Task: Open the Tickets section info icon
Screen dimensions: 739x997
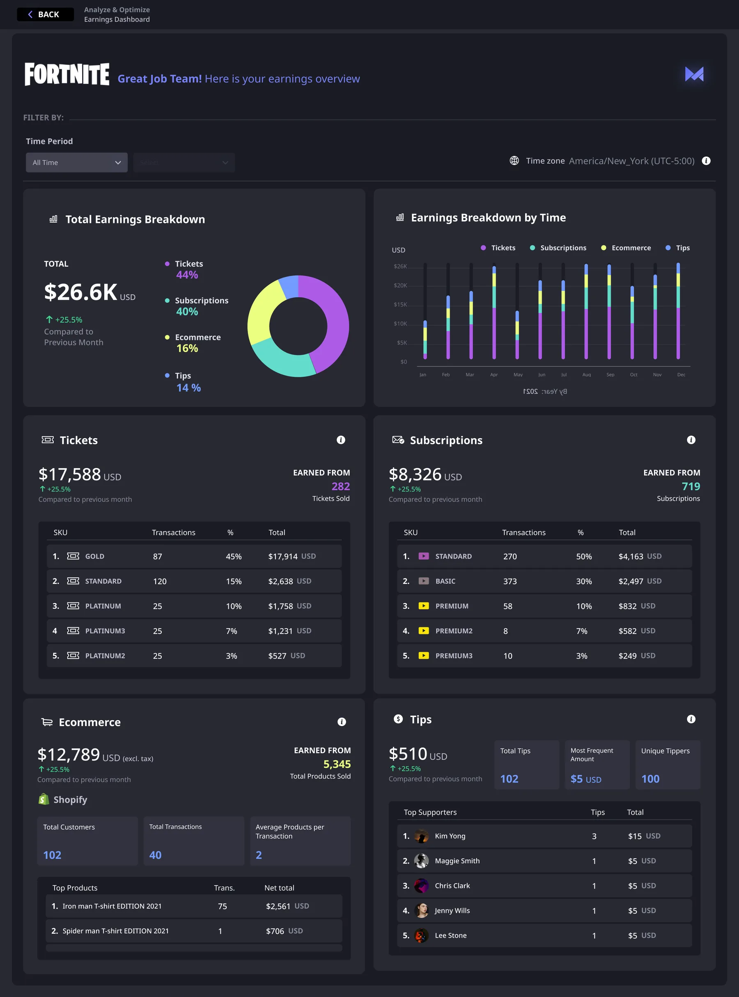Action: point(341,440)
